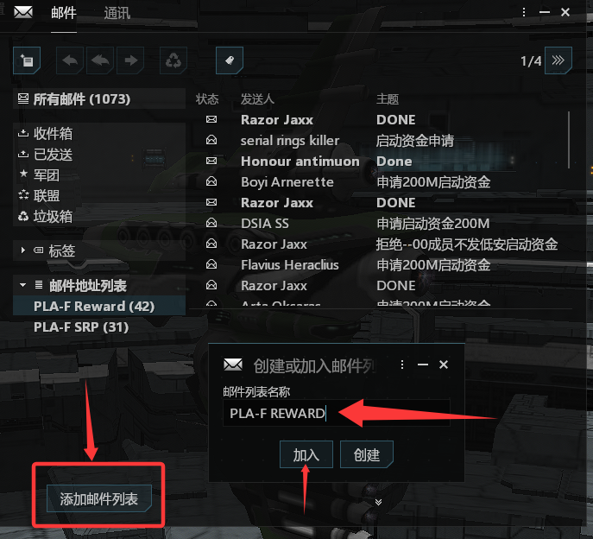Expand the 标签 labels section
The height and width of the screenshot is (539, 593).
(23, 250)
